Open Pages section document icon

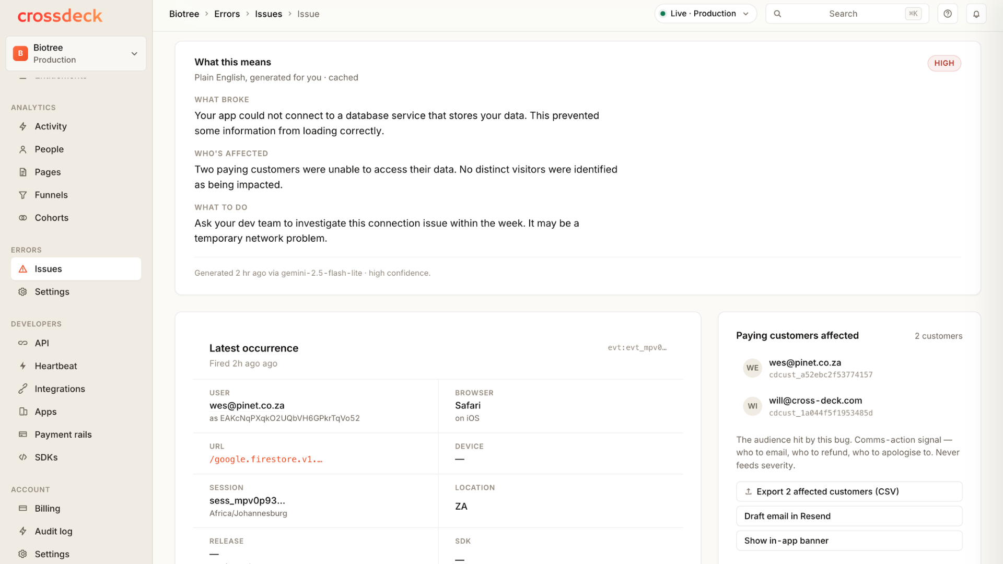(x=23, y=172)
